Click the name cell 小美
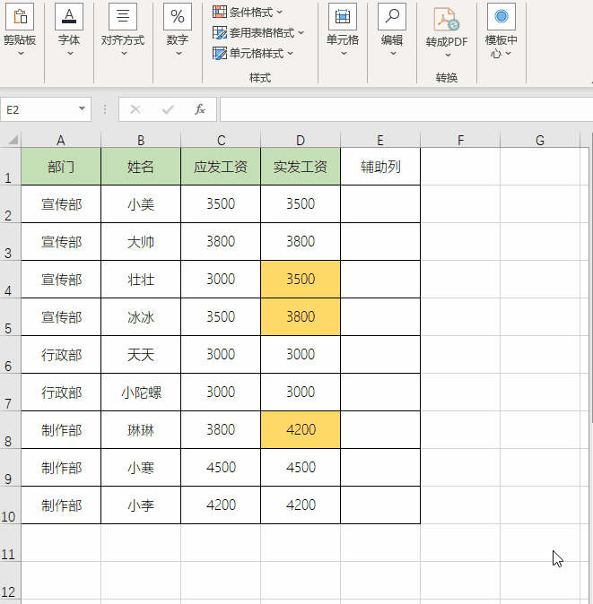The image size is (593, 604). pyautogui.click(x=141, y=203)
